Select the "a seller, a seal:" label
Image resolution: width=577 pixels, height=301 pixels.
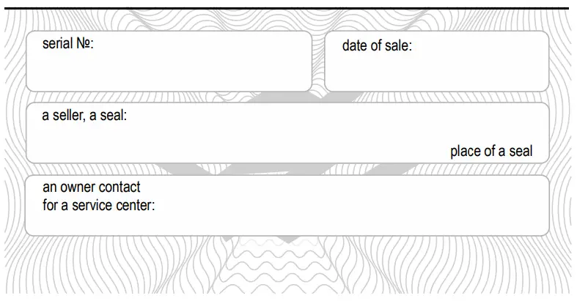(84, 116)
